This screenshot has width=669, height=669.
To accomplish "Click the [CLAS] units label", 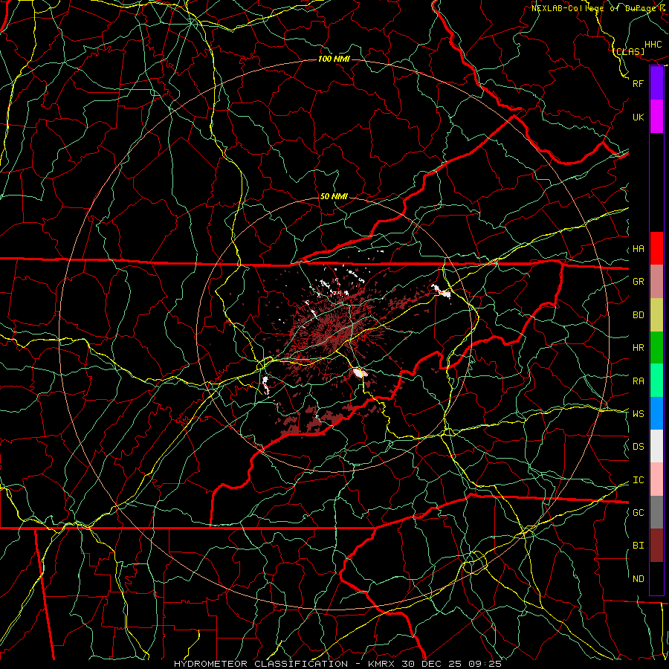I will point(628,51).
